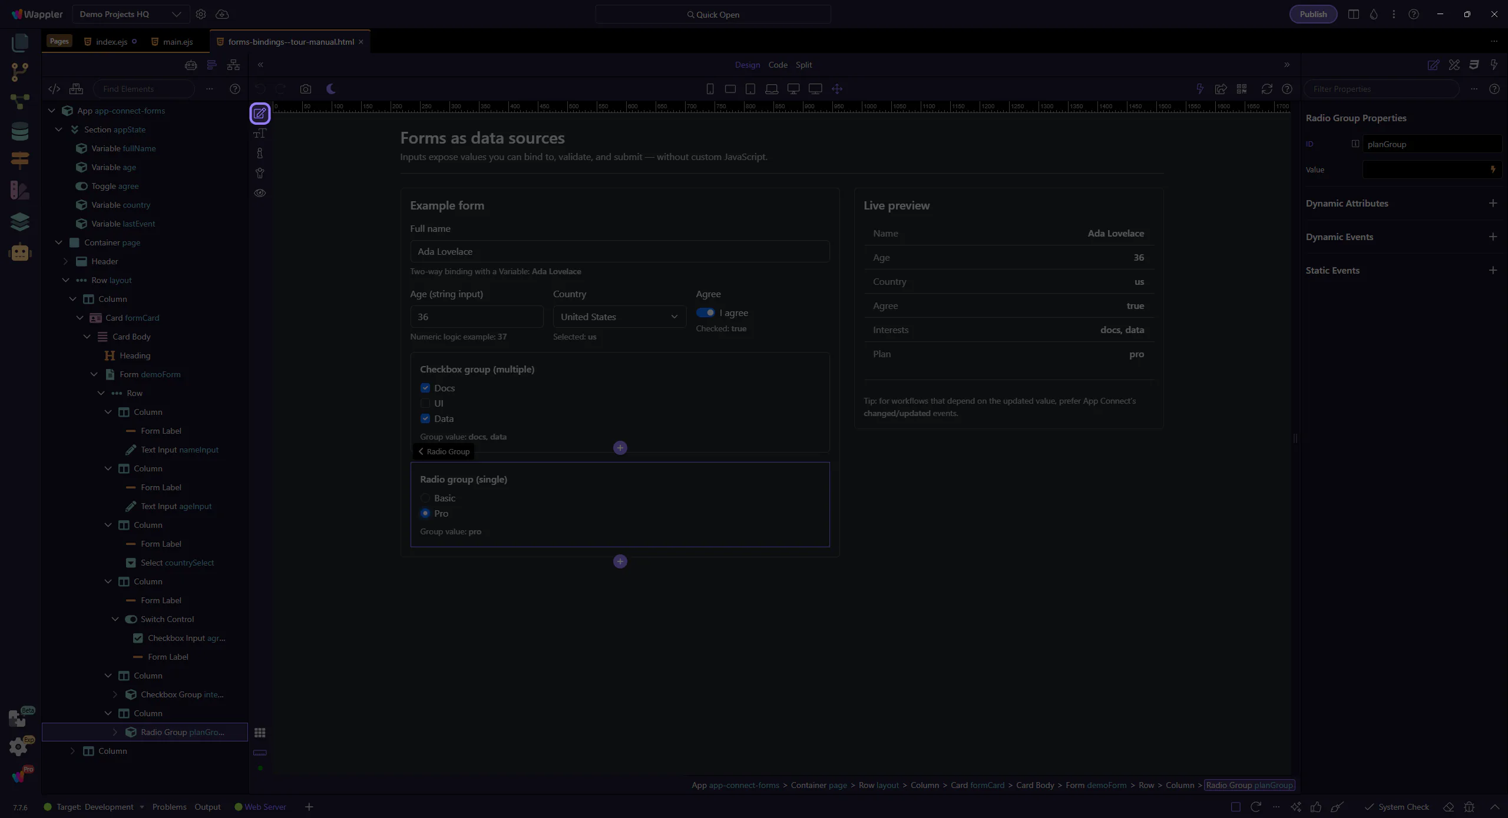This screenshot has height=818, width=1508.
Task: Click the refresh design view icon
Action: point(1266,89)
